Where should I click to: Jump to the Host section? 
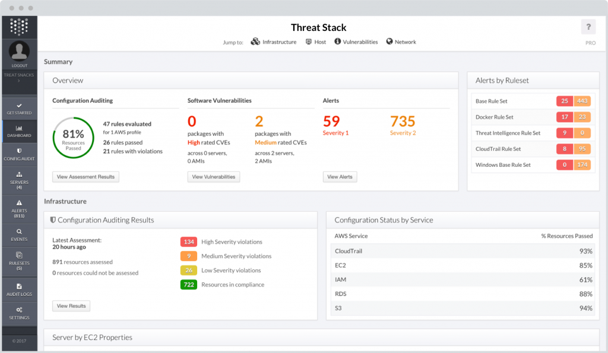pyautogui.click(x=315, y=42)
